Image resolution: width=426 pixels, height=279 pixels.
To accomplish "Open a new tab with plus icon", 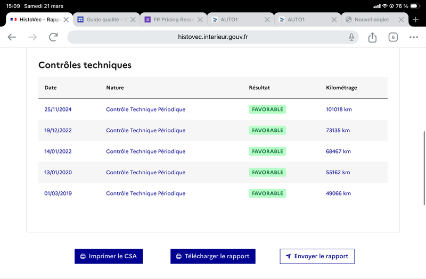I will coord(416,20).
